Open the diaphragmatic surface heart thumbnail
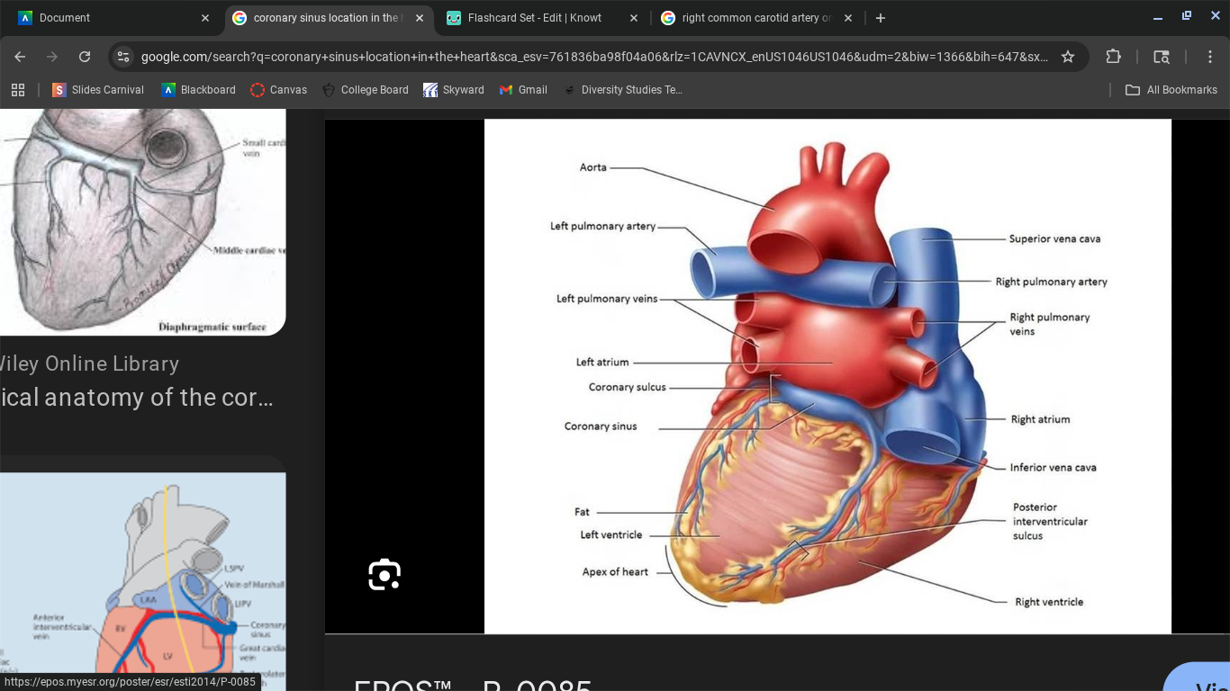The width and height of the screenshot is (1230, 691). pos(142,222)
